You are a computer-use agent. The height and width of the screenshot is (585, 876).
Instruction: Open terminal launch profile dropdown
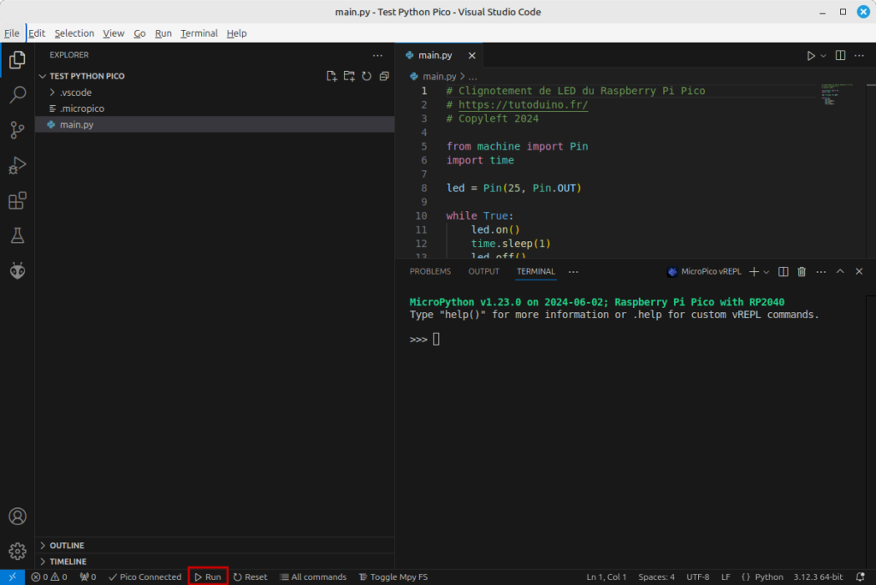[x=766, y=272]
